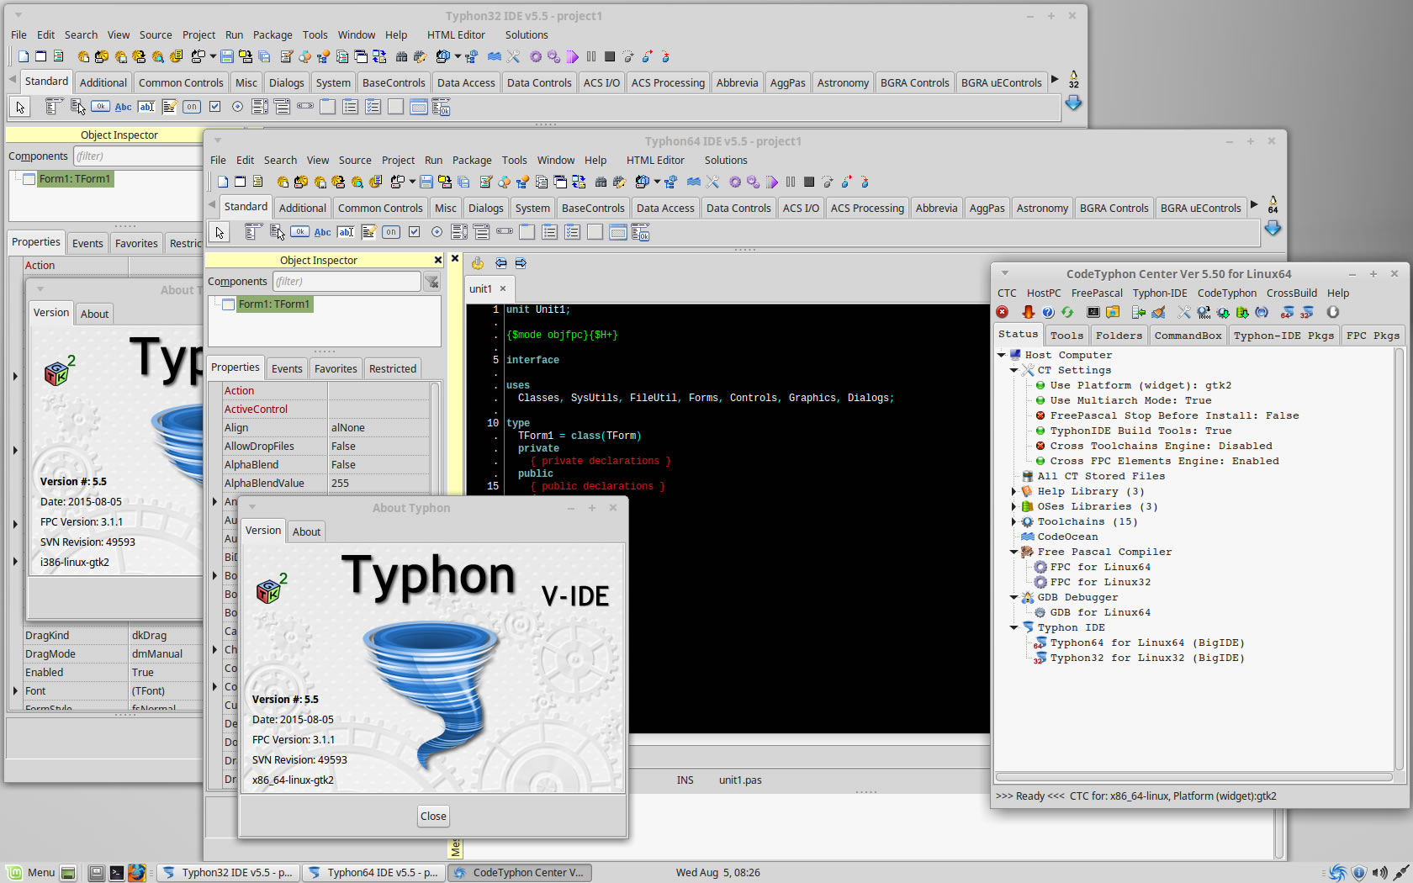Open CrossBuild menu in CodeTyphon Center
1413x883 pixels.
point(1291,293)
